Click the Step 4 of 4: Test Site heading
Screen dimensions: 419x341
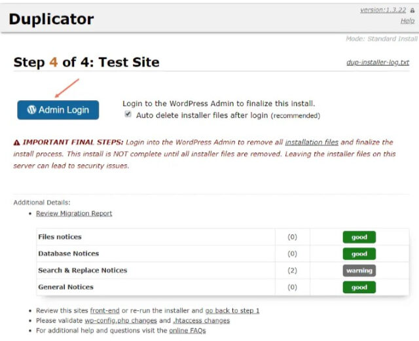pyautogui.click(x=86, y=62)
